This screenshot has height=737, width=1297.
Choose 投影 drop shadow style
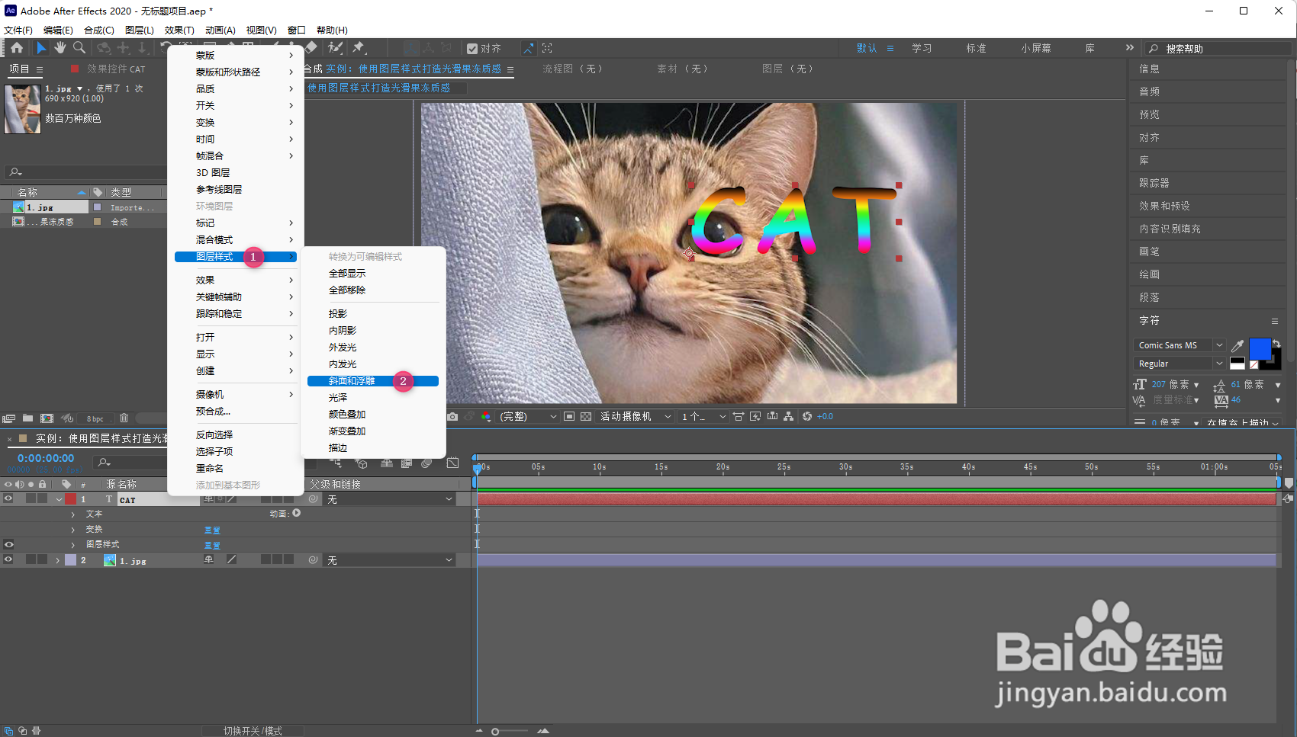click(x=338, y=314)
